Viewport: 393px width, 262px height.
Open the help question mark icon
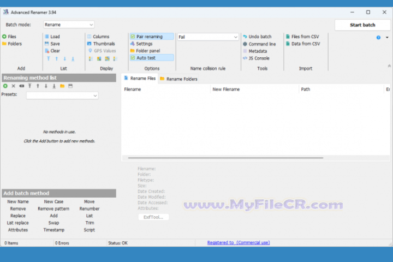click(x=378, y=38)
